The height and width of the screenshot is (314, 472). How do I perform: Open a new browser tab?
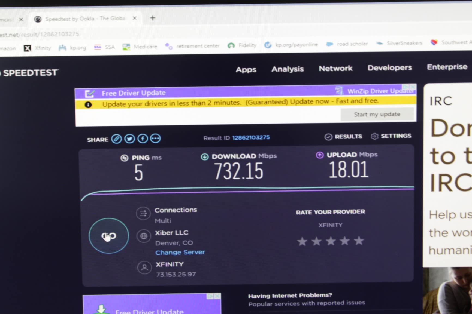click(x=153, y=18)
